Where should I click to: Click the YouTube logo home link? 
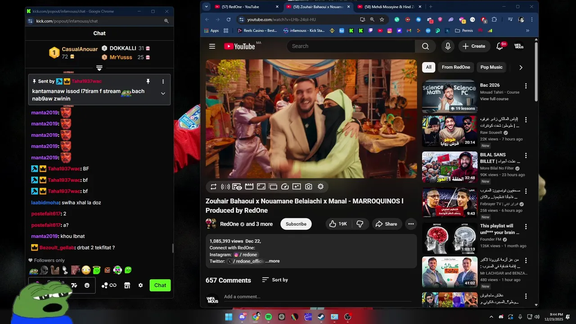pos(239,46)
